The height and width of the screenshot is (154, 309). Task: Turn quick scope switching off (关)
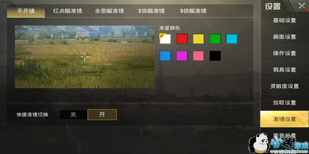(73, 115)
